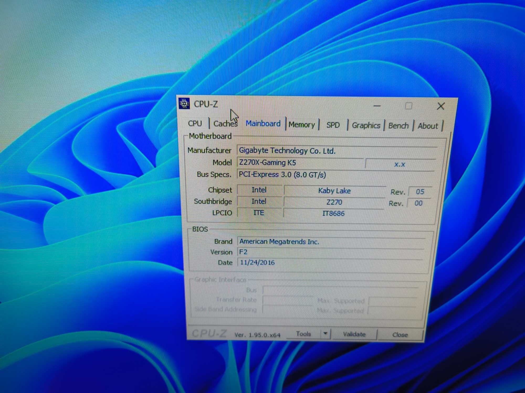This screenshot has width=525, height=393.
Task: Click the Tools button
Action: point(303,334)
